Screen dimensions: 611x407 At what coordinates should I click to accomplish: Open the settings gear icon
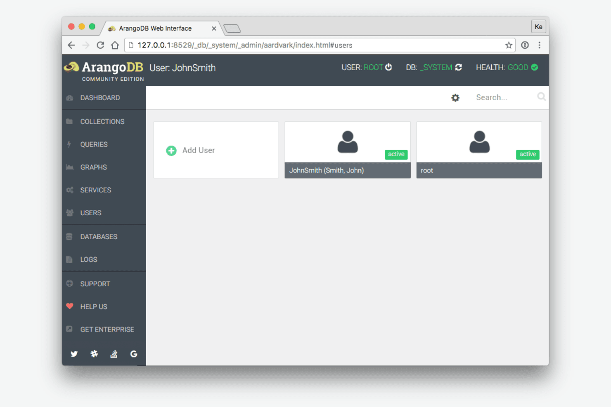point(455,98)
